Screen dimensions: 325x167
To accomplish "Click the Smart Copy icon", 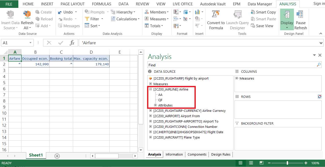I will point(253,12).
